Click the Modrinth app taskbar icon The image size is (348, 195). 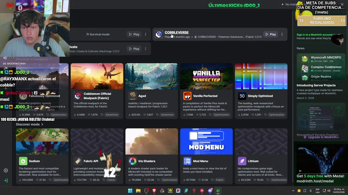tap(218, 191)
